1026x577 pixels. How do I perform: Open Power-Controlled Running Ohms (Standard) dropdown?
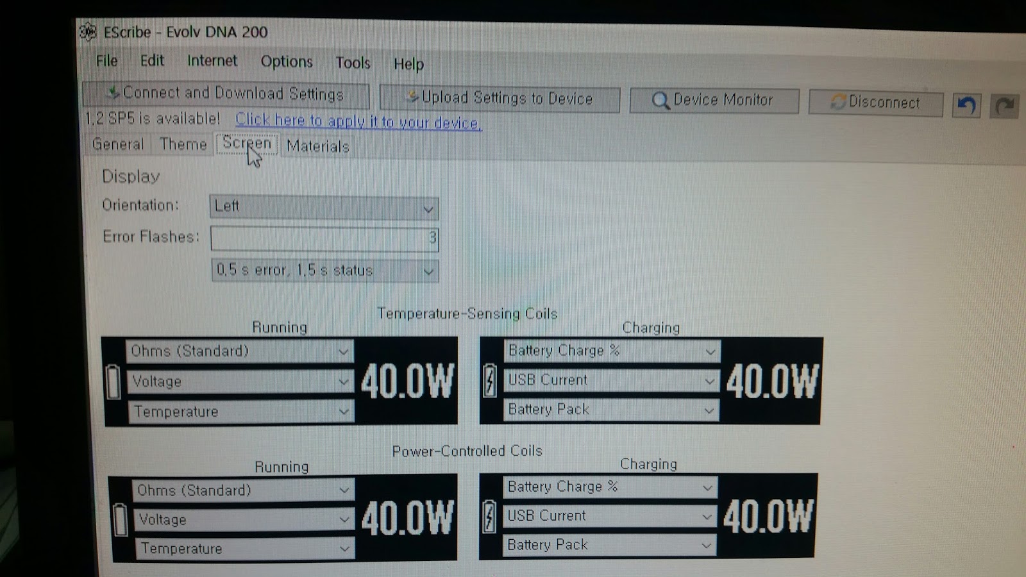243,490
